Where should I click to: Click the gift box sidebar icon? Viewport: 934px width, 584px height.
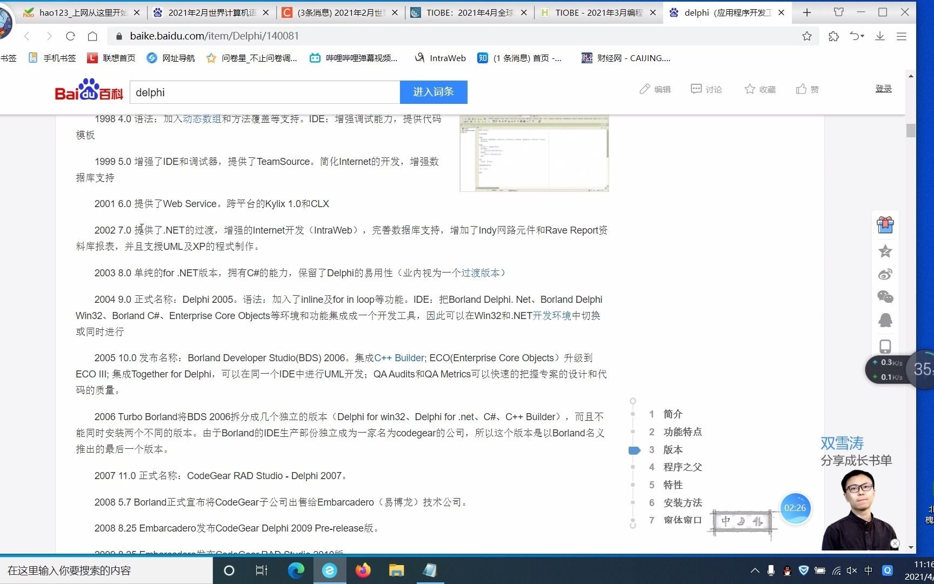tap(885, 224)
